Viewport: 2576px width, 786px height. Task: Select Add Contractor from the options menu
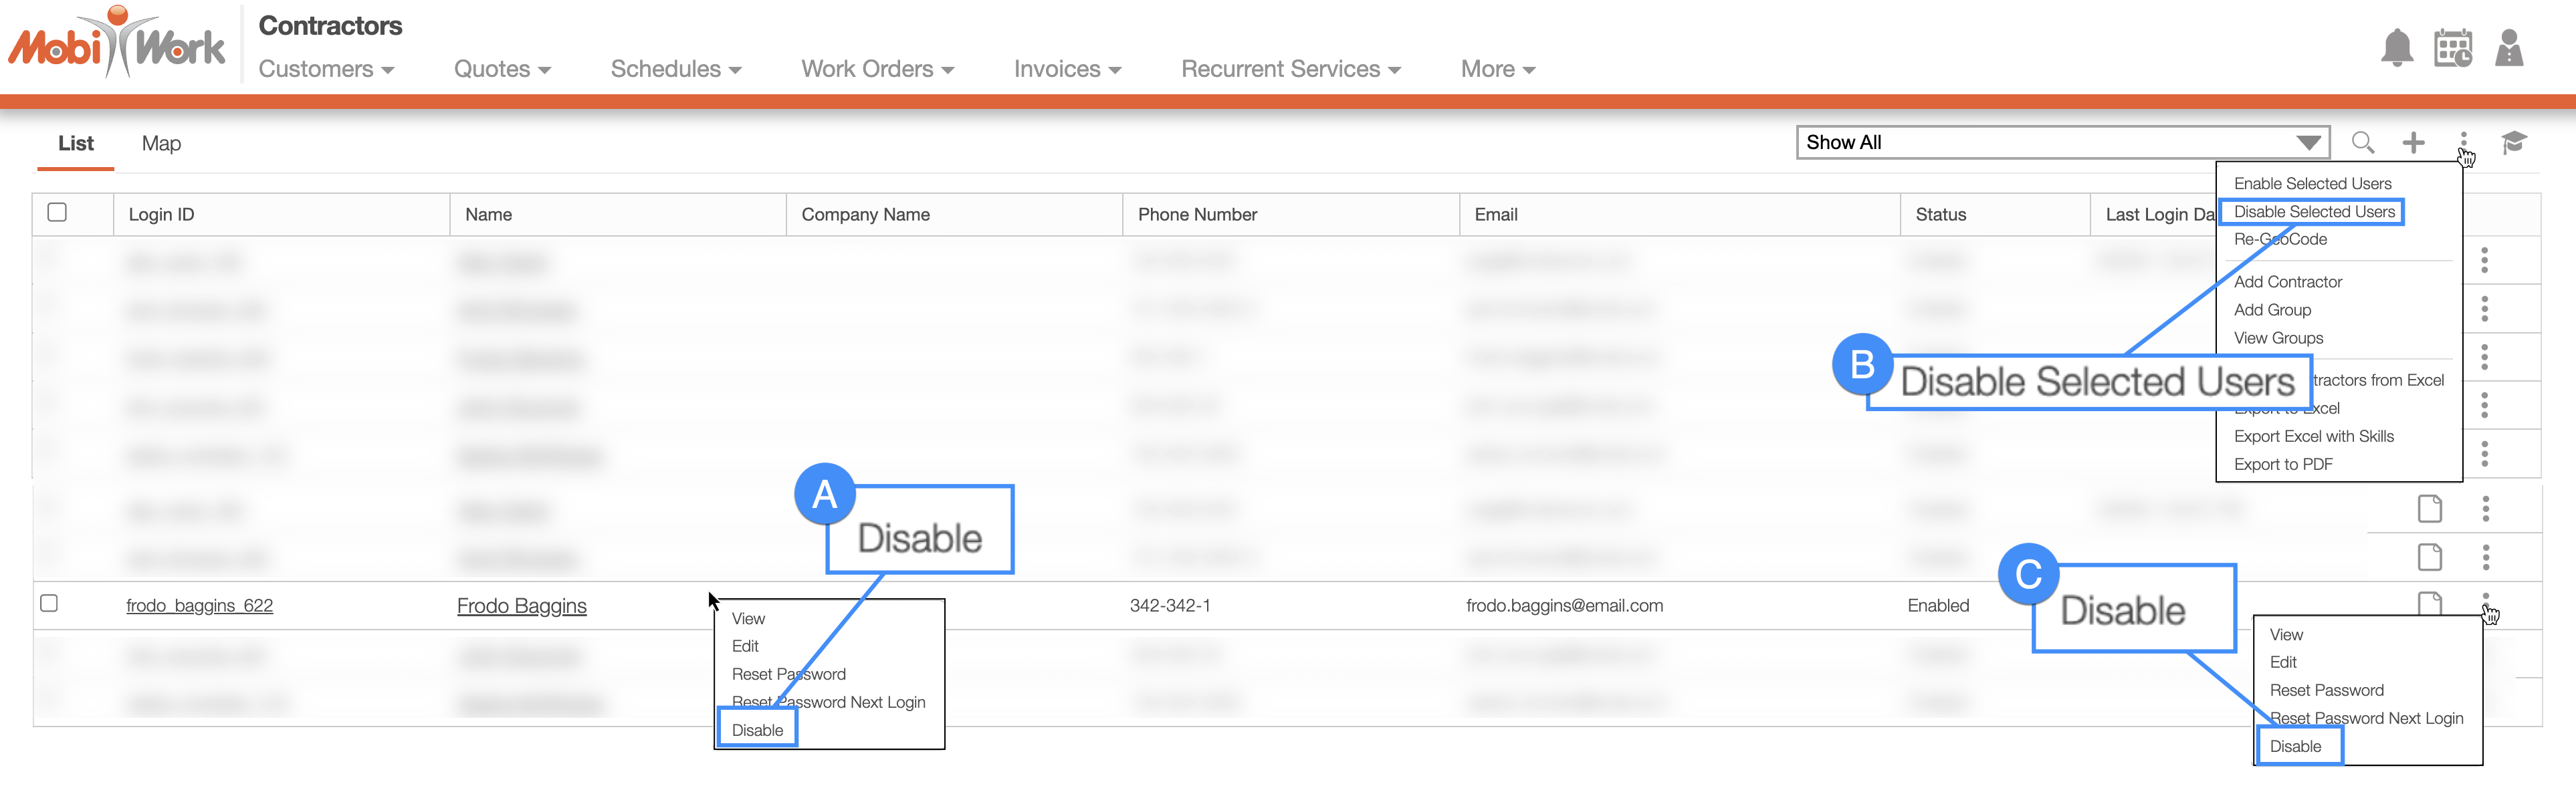point(2288,282)
